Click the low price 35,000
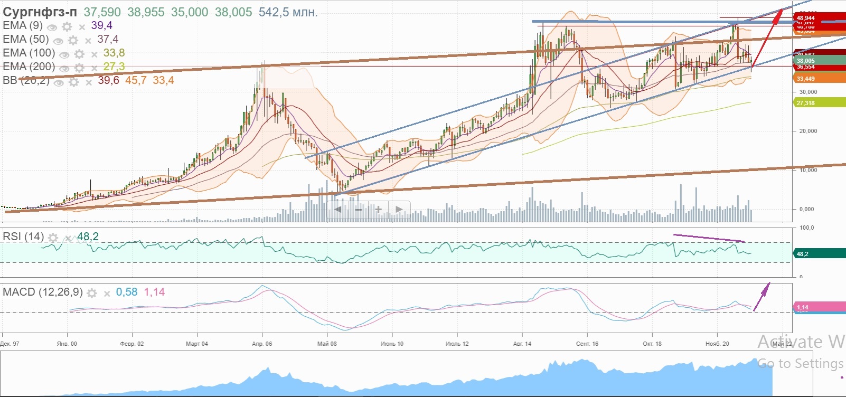The image size is (846, 397). point(190,12)
